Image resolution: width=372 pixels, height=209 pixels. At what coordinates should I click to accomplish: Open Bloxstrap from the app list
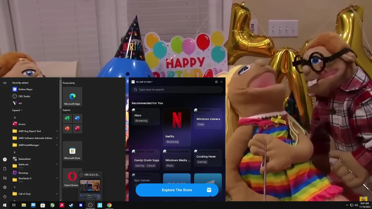click(x=35, y=173)
